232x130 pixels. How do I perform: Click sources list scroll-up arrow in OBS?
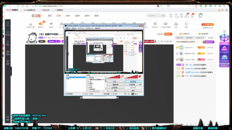(x=105, y=78)
